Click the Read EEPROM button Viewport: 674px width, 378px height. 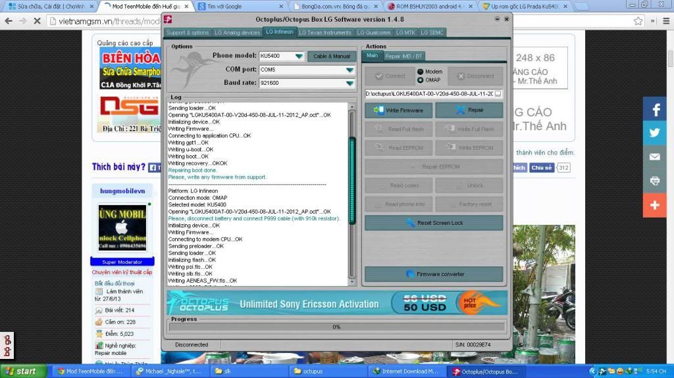(x=398, y=148)
